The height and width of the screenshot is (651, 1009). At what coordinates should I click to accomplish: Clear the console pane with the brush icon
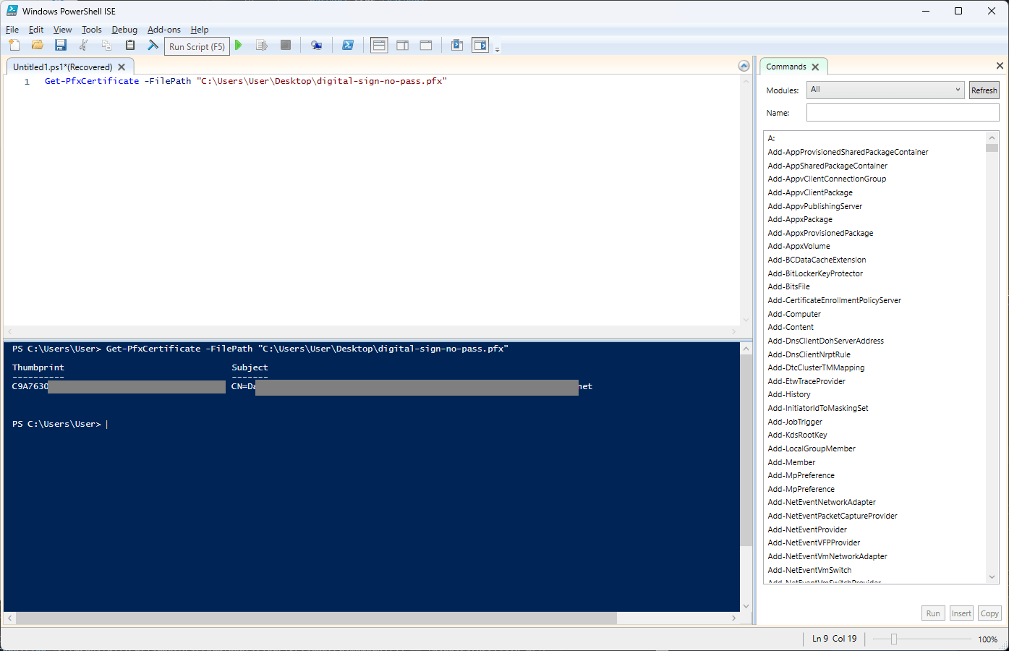[x=153, y=45]
